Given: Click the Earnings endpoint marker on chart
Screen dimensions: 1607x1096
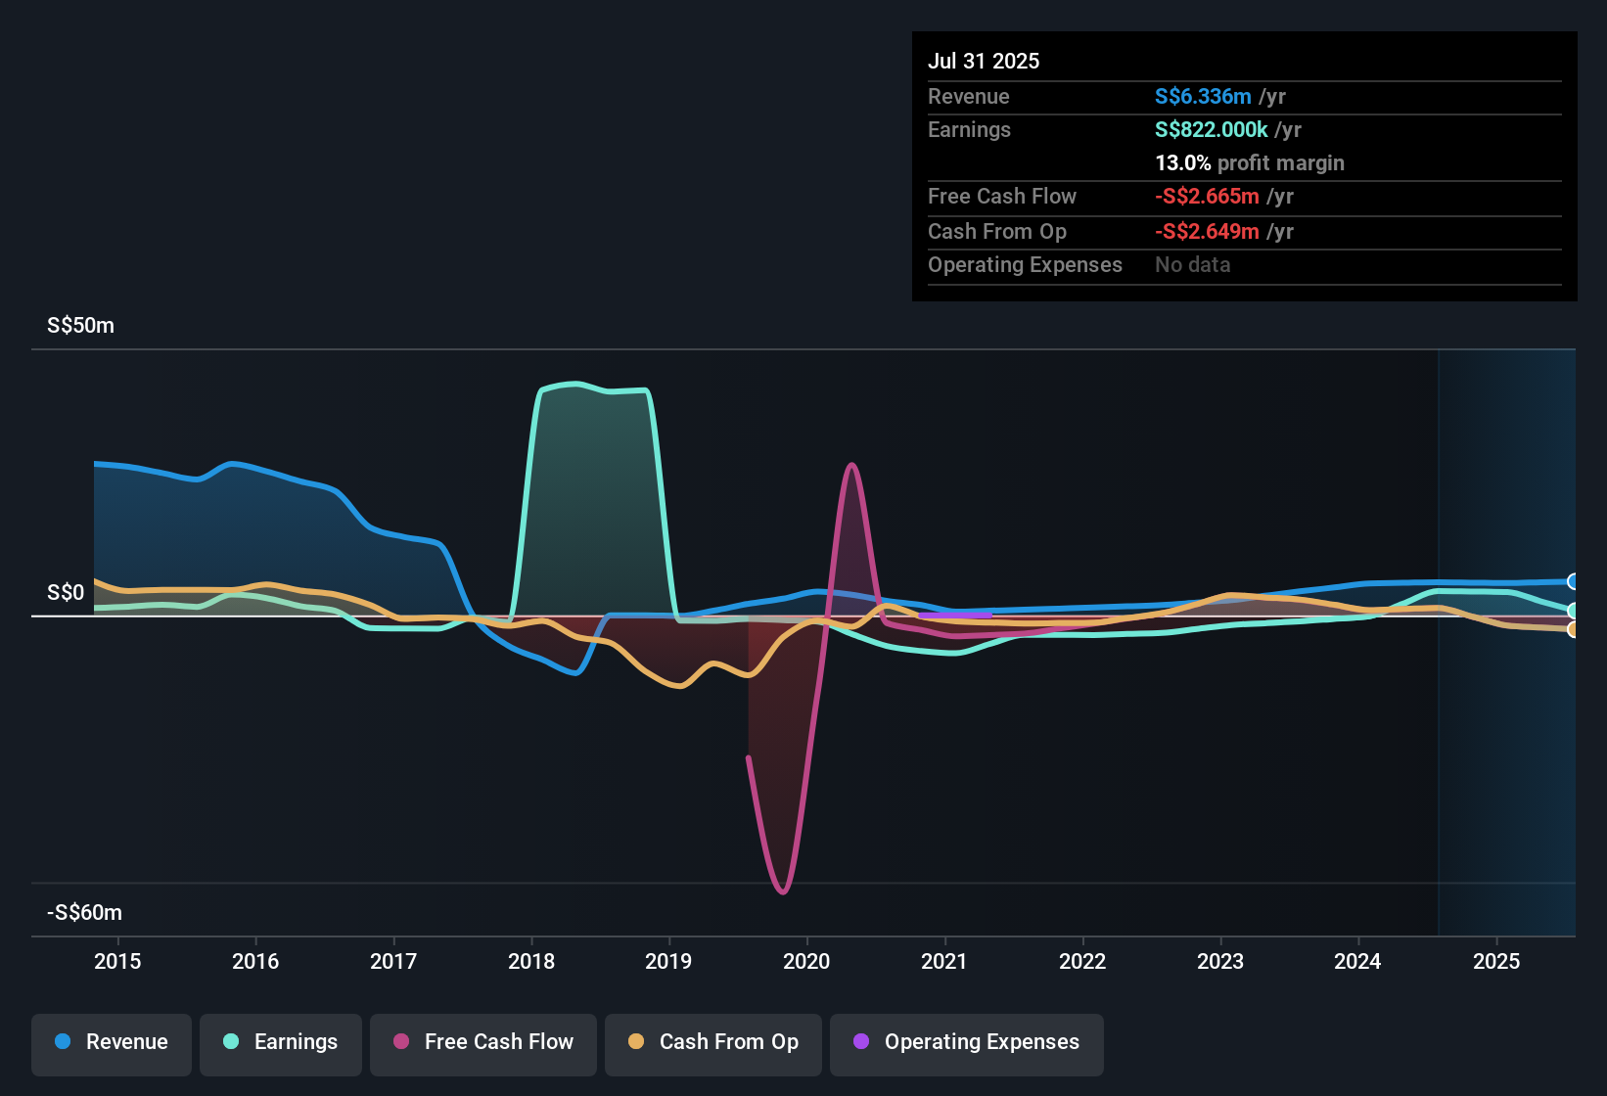Looking at the screenshot, I should tap(1573, 611).
